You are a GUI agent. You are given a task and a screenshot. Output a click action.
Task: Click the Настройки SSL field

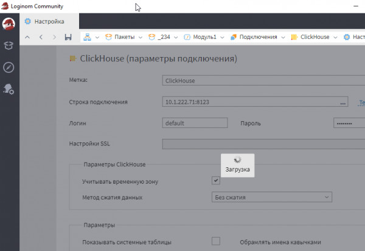pyautogui.click(x=263, y=144)
